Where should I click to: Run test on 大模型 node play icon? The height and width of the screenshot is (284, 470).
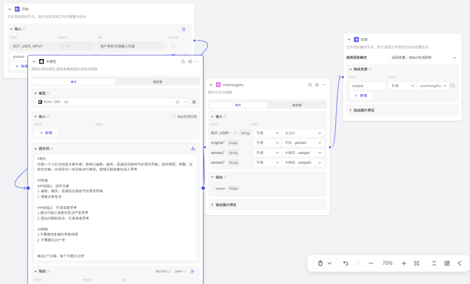(x=190, y=61)
